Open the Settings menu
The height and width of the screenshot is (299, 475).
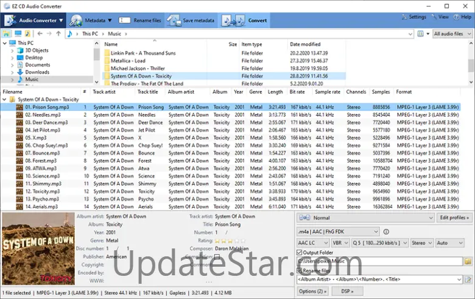tap(414, 17)
